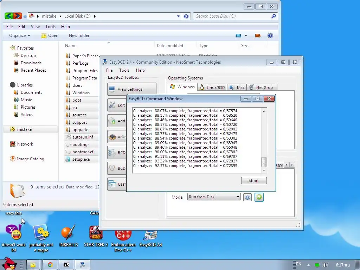The height and width of the screenshot is (270, 360).
Task: Open the View menu in Explorer
Action: pos(36,27)
